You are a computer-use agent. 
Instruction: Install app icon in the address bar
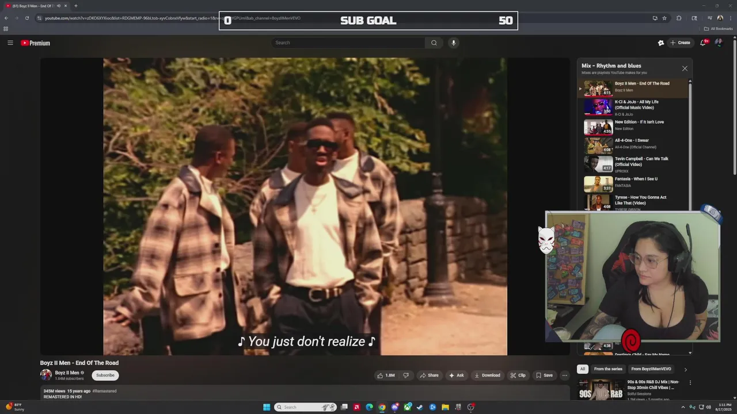tap(655, 18)
